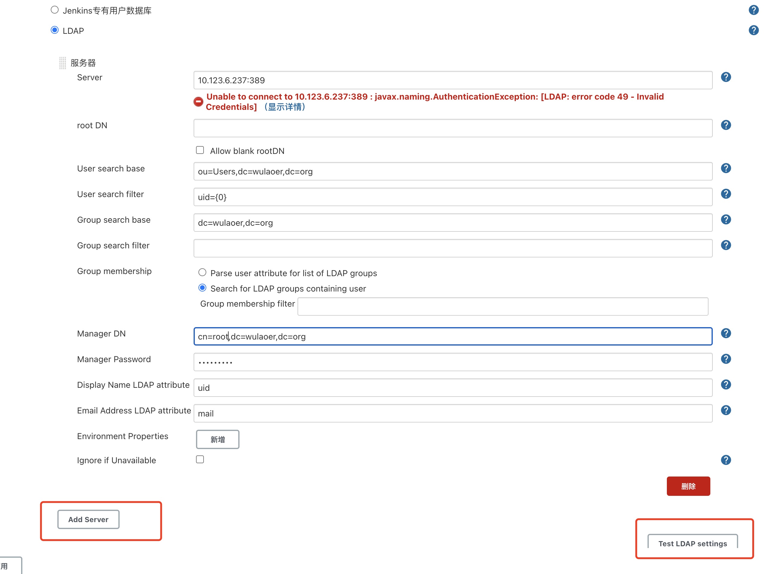This screenshot has height=574, width=778.
Task: Expand error details via 显示详情 link
Action: (285, 107)
